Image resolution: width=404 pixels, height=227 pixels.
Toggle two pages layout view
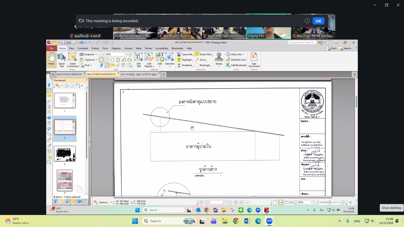[286, 202]
